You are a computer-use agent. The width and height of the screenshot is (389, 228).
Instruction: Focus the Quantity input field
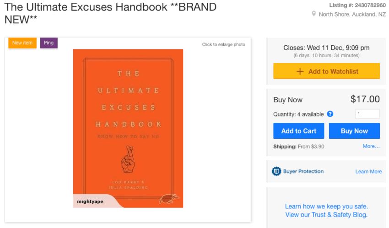point(367,114)
